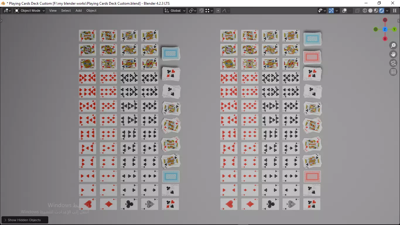Select the ace of spades in the left deck
The height and width of the screenshot is (225, 400).
click(150, 204)
